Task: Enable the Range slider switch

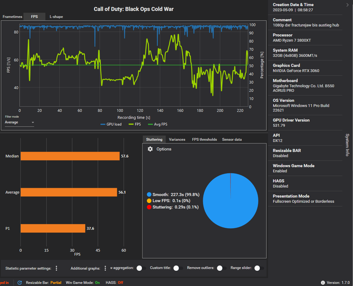Action: (259, 268)
